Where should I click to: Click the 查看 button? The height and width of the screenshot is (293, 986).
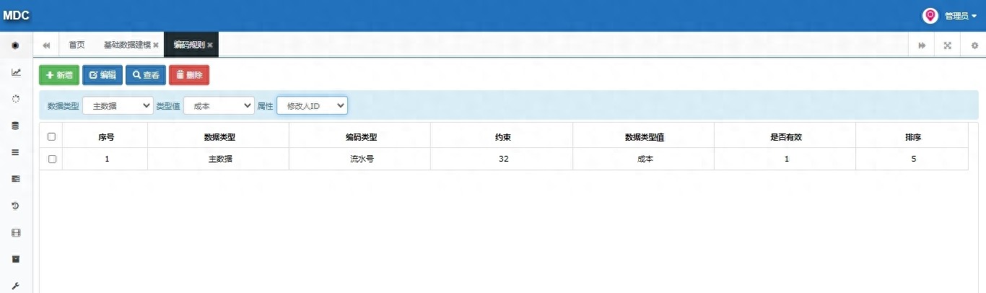pyautogui.click(x=146, y=75)
